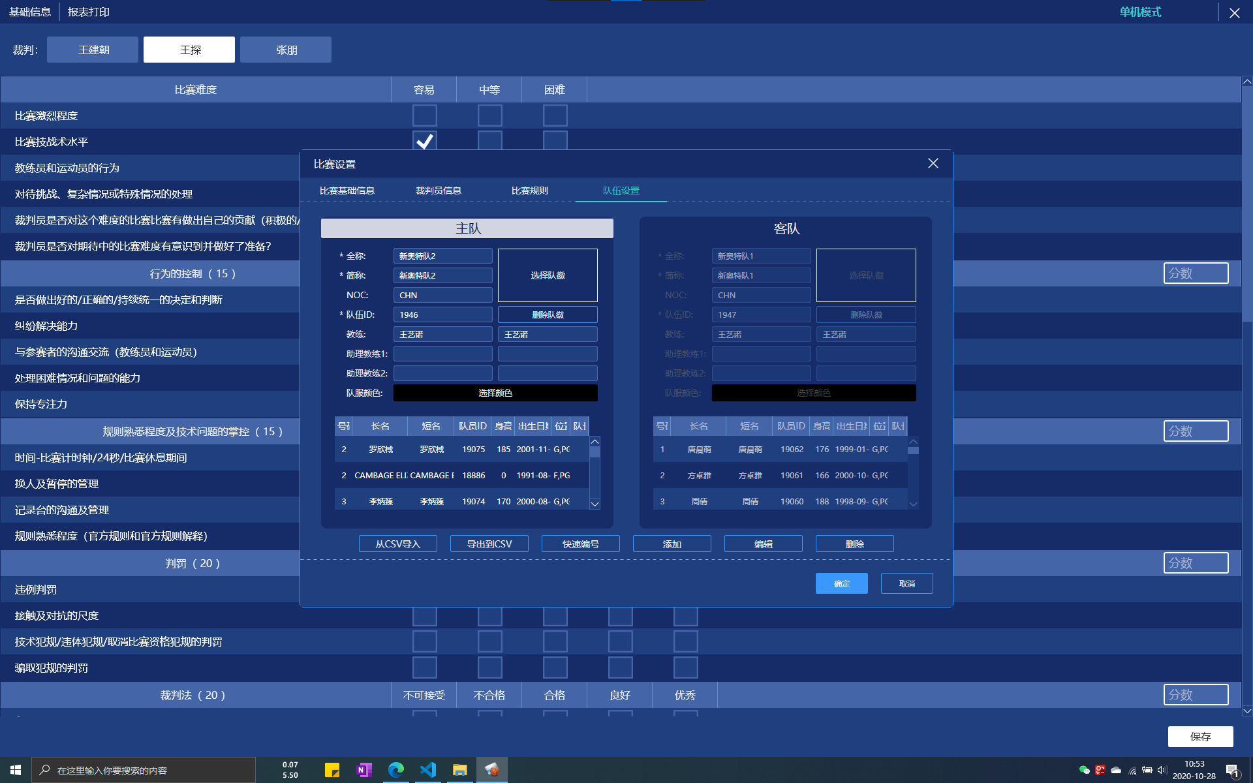Switch to 比赛基础信息 tab
The width and height of the screenshot is (1253, 783).
click(347, 191)
